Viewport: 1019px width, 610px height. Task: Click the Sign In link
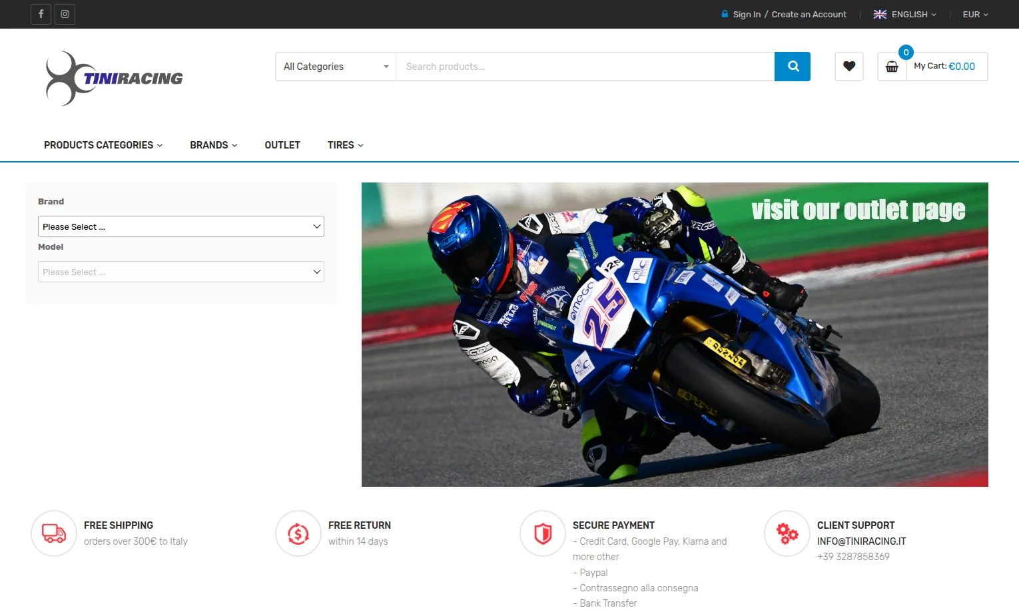[746, 14]
